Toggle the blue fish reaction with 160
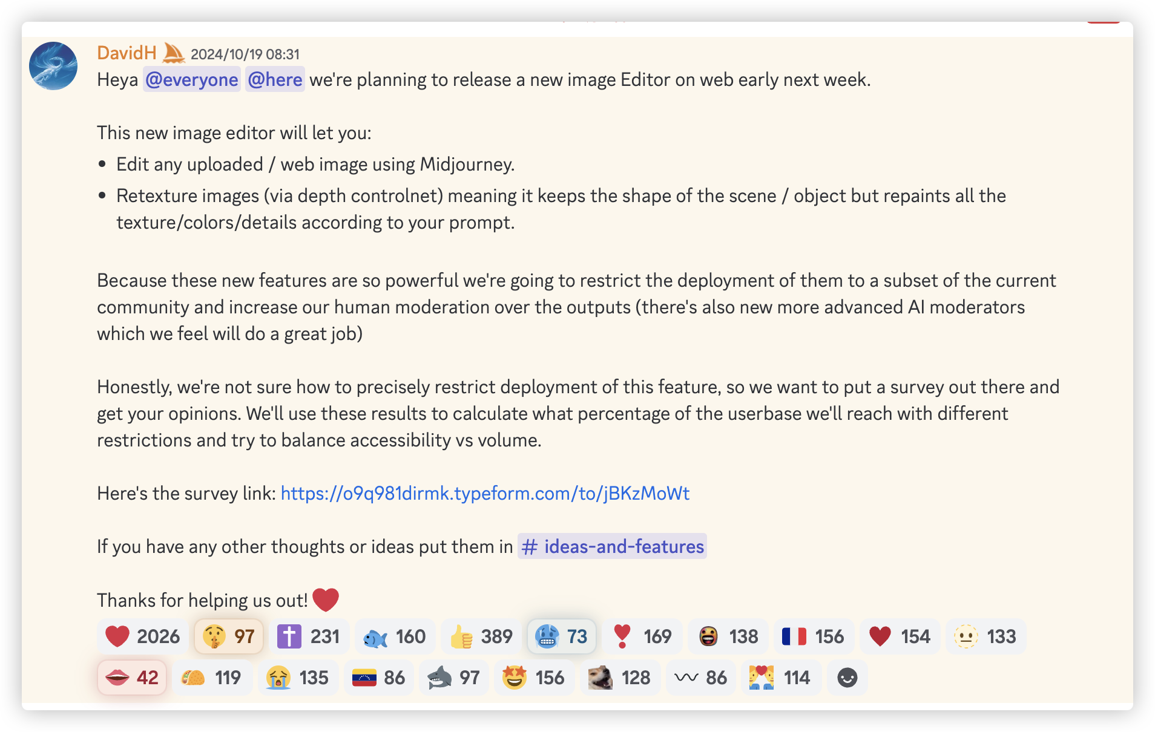This screenshot has height=732, width=1155. click(x=395, y=636)
